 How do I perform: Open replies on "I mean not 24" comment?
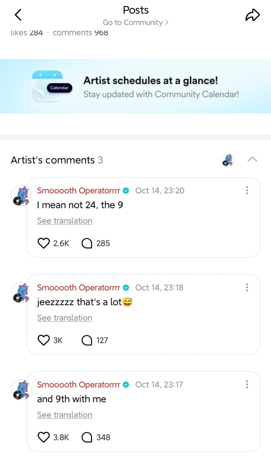click(x=87, y=243)
